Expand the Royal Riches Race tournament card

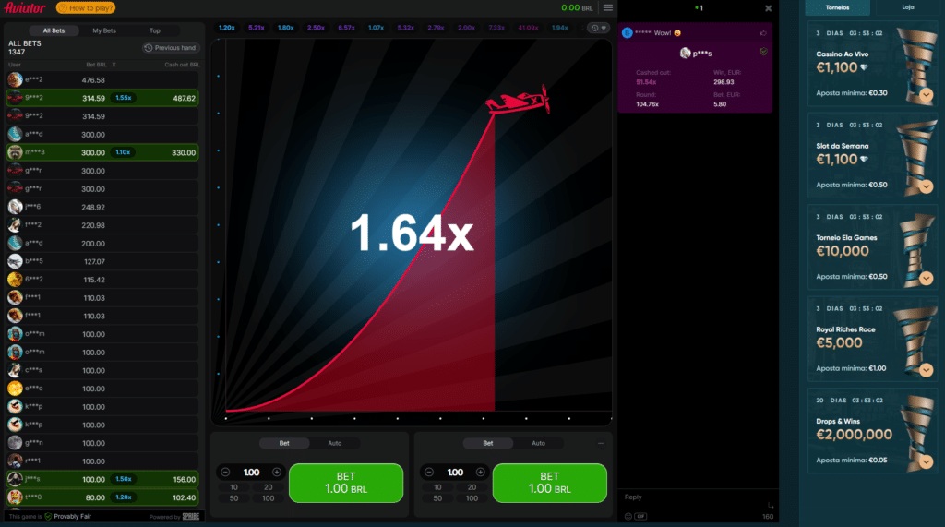click(x=927, y=369)
